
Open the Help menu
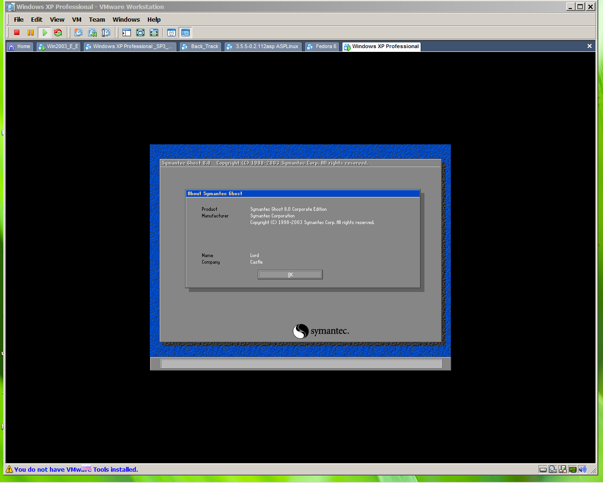click(x=154, y=19)
